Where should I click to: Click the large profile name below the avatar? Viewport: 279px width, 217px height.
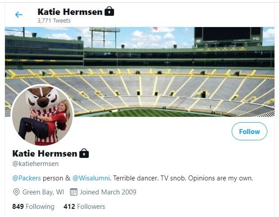44,153
